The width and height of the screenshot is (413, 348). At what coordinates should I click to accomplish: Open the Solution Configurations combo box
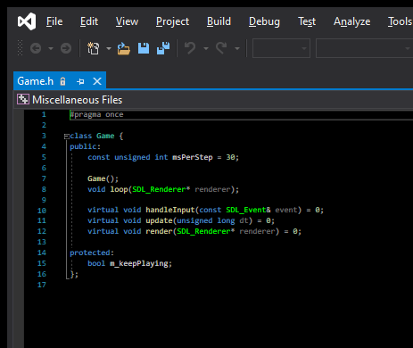coord(281,48)
